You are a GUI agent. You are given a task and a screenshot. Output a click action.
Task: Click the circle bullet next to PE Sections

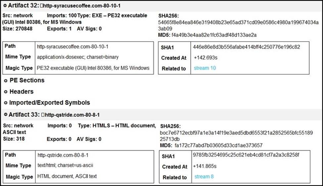(x=6, y=81)
